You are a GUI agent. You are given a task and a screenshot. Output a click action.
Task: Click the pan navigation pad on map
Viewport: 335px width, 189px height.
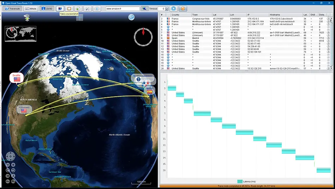click(x=11, y=156)
